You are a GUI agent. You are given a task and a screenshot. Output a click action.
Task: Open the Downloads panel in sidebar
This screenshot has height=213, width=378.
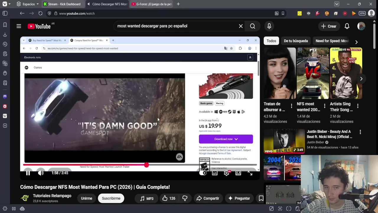(5, 35)
